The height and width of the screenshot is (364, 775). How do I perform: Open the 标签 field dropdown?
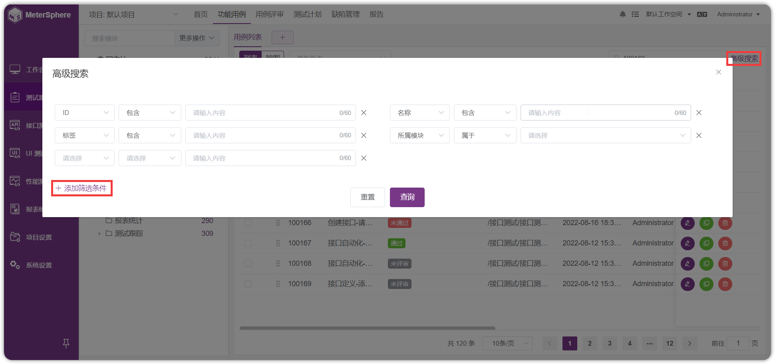pos(85,136)
